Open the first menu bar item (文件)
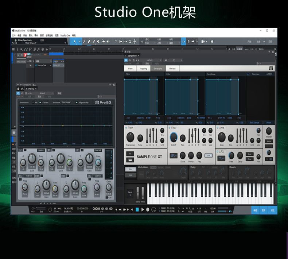Screen dimensions: 288x259 (x=14, y=35)
